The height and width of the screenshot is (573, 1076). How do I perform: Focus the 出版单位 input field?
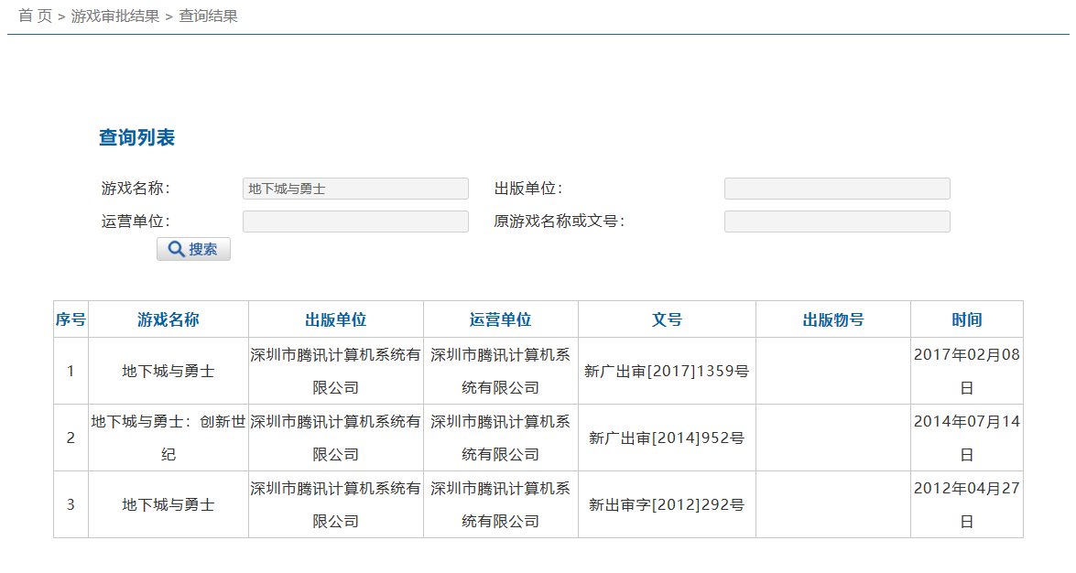[x=837, y=189]
